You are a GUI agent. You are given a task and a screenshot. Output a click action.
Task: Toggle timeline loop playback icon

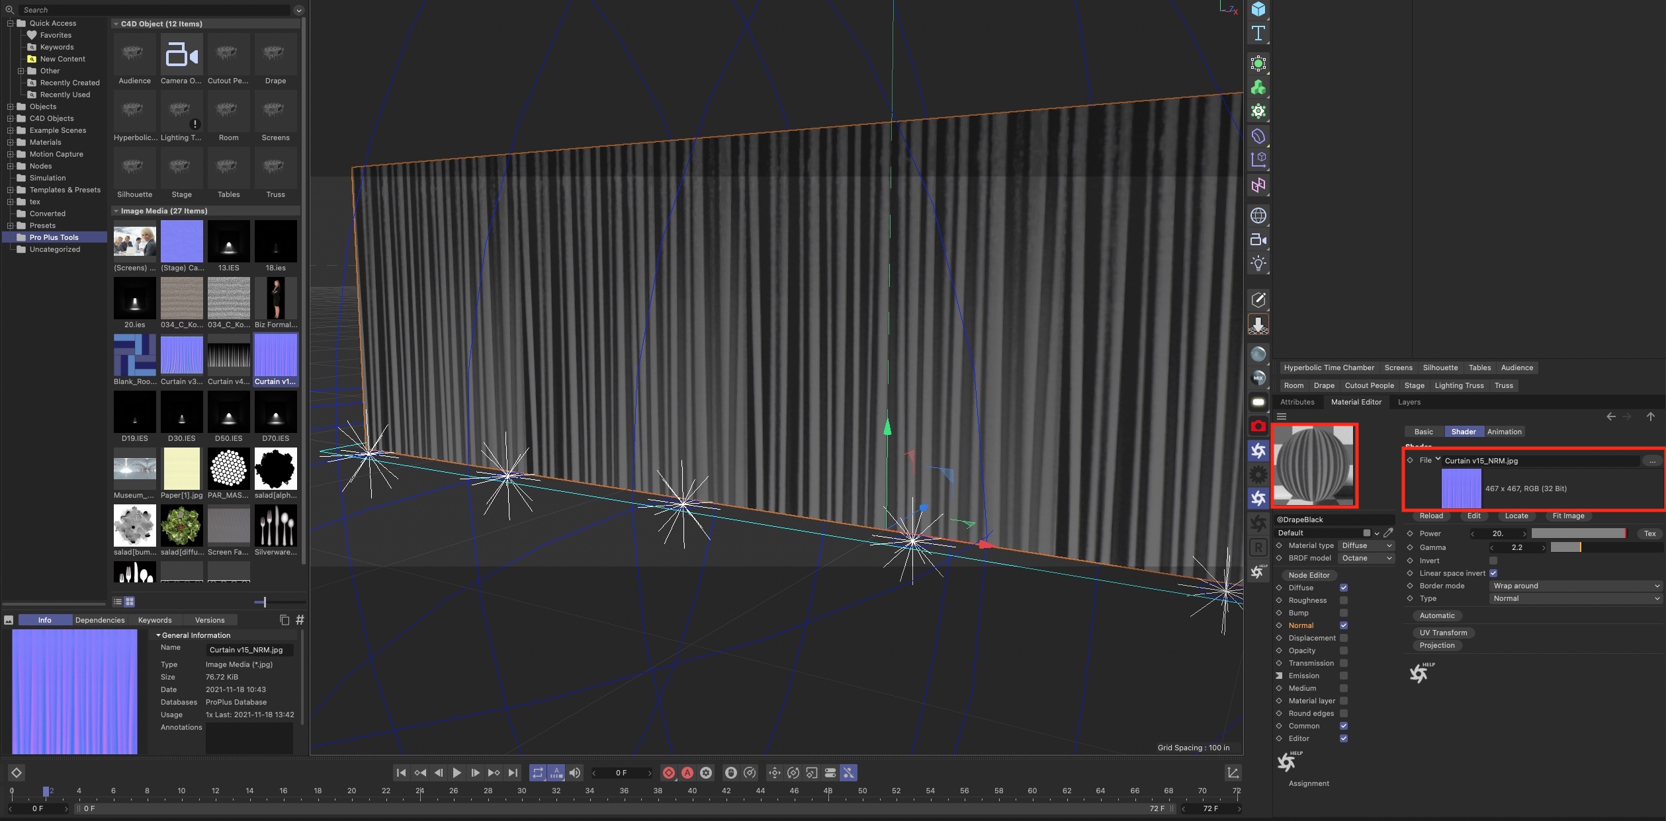[x=537, y=773]
